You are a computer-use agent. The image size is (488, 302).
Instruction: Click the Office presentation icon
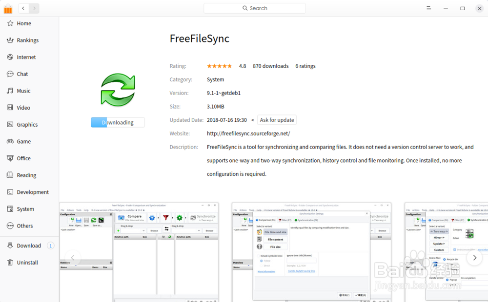point(10,158)
